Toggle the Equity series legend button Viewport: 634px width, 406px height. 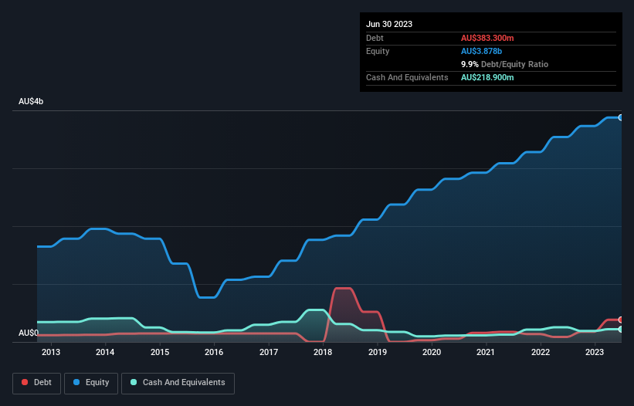(91, 383)
